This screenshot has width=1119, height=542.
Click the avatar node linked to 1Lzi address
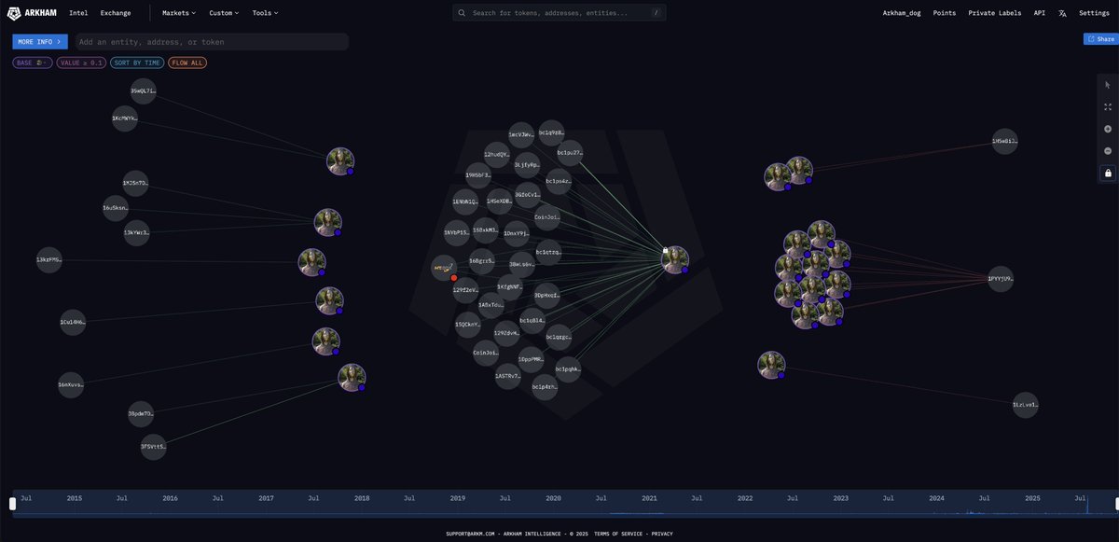coord(771,365)
